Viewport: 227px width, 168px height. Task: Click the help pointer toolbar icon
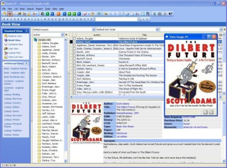click(171, 14)
